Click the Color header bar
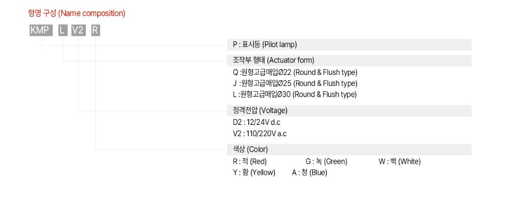Image resolution: width=511 pixels, height=197 pixels. (349, 149)
